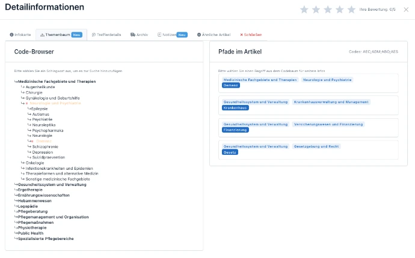Set rating to four stars
The height and width of the screenshot is (258, 415).
340,10
